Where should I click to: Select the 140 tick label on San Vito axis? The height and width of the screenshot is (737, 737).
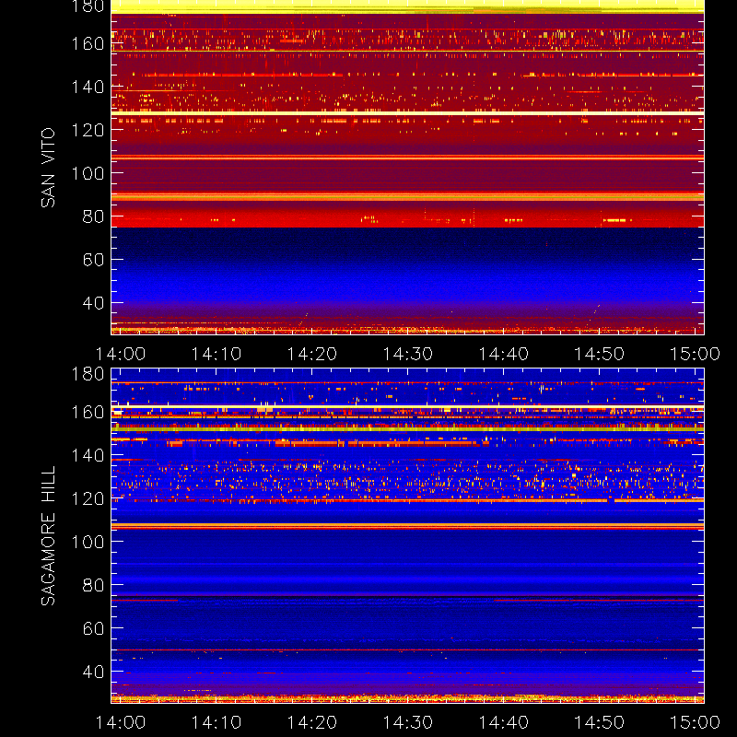(88, 87)
